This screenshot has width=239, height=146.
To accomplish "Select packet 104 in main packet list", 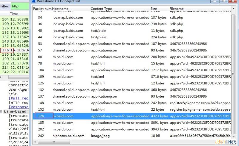I will tap(14, 19).
